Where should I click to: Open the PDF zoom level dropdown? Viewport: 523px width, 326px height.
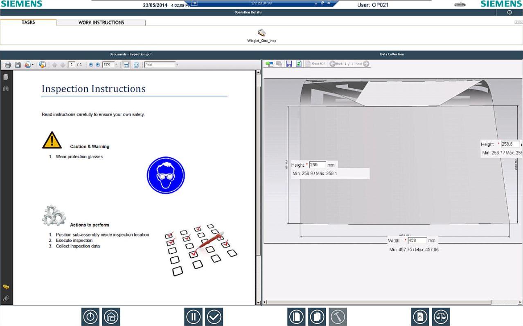116,65
